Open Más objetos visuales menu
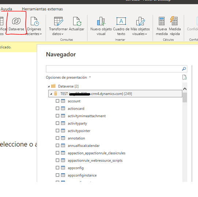The height and width of the screenshot is (197, 198). pyautogui.click(x=140, y=26)
